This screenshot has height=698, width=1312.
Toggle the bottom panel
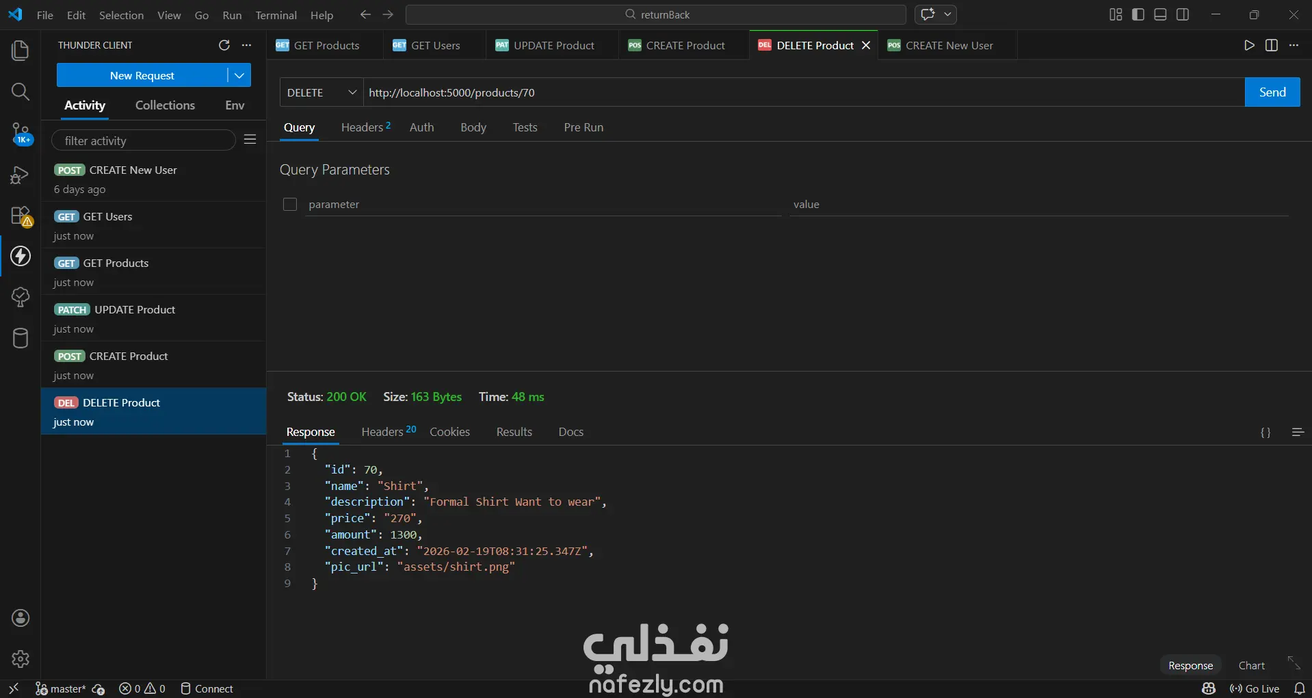(x=1160, y=14)
